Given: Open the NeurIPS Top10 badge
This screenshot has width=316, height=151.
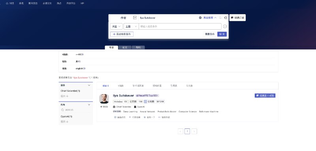Looking at the screenshot, I should tap(147, 96).
